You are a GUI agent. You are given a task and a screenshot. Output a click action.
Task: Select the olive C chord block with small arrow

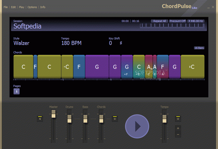pos(67,67)
